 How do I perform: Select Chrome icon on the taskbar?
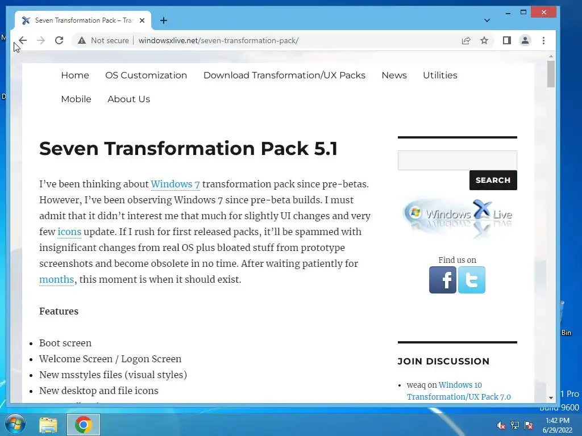pos(83,425)
